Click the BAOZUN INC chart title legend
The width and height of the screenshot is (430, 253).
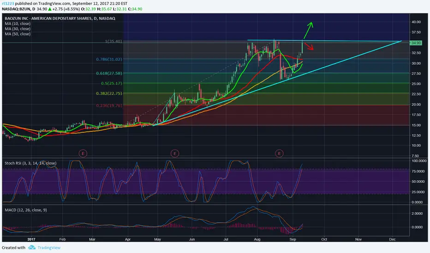pos(60,18)
